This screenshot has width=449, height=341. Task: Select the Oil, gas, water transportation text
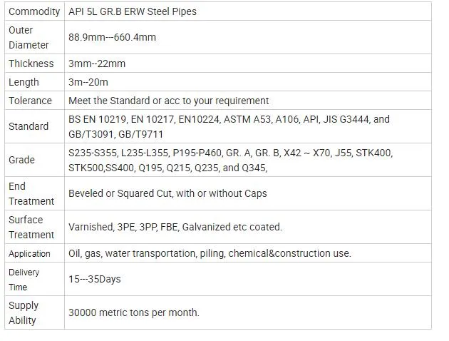(x=210, y=253)
